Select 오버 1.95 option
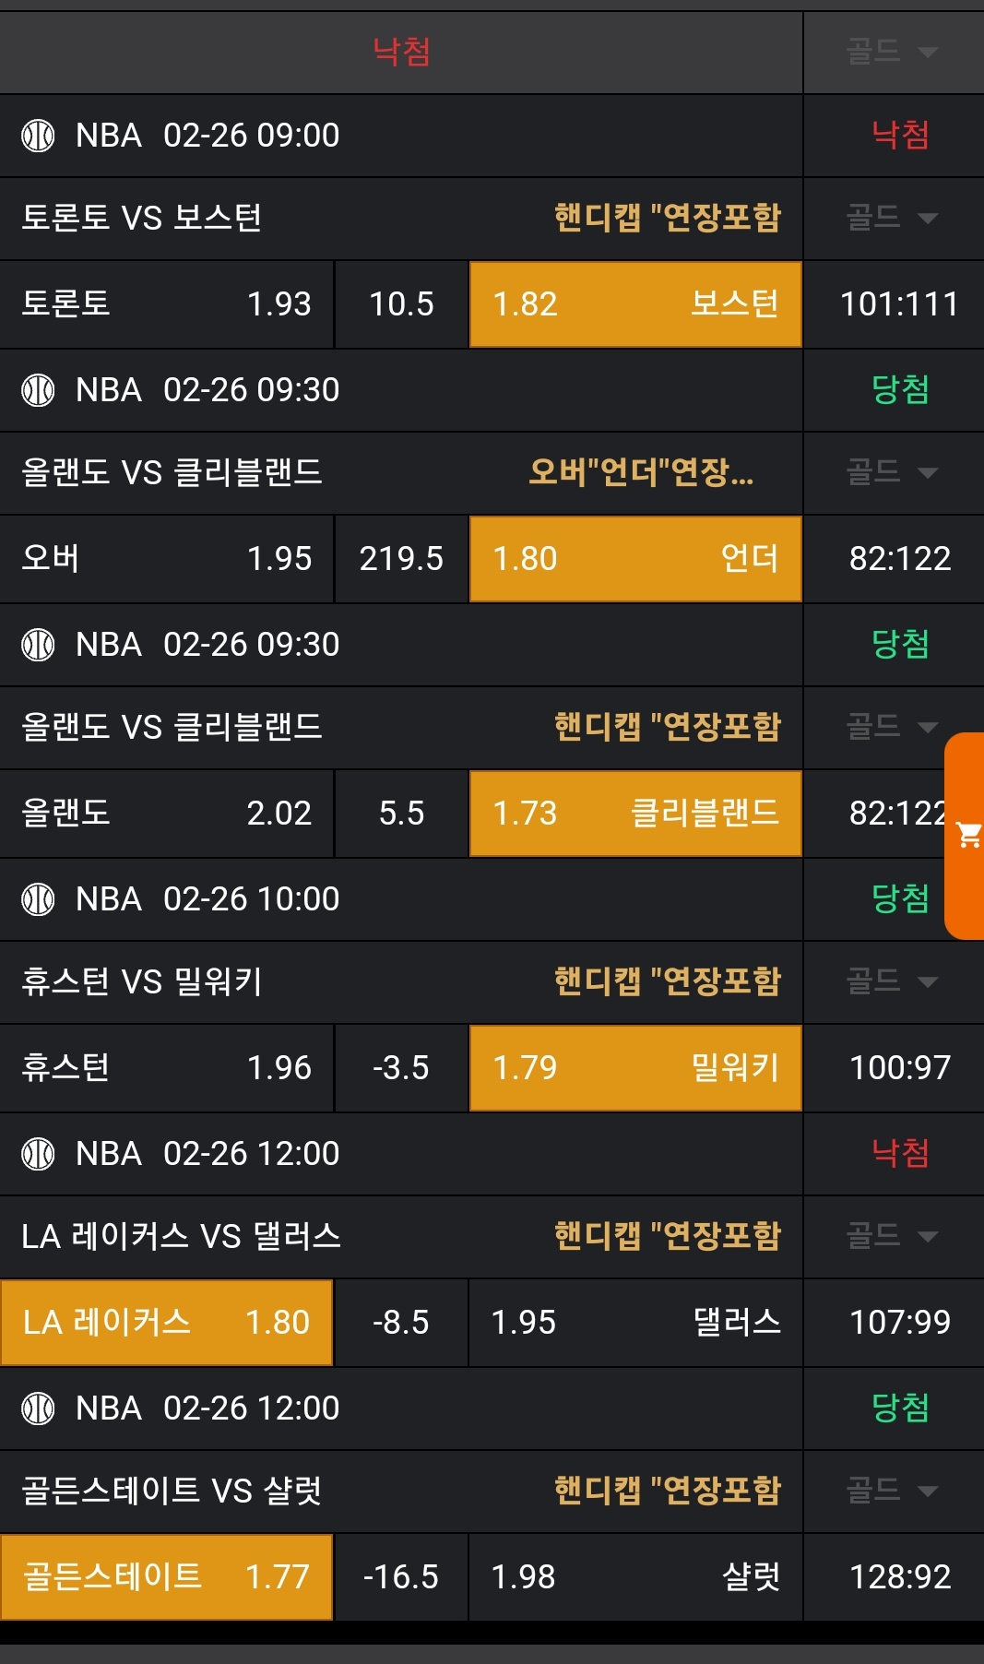 tap(166, 559)
